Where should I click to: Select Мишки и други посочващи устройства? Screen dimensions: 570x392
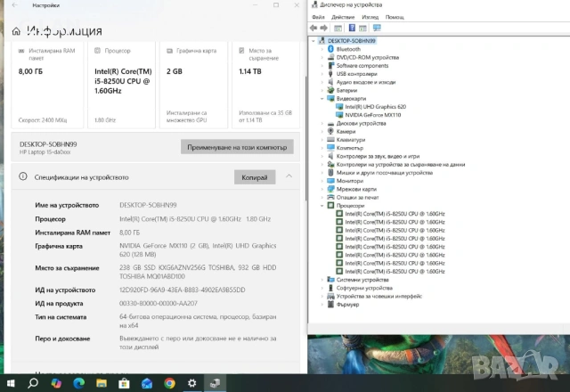[x=385, y=173]
